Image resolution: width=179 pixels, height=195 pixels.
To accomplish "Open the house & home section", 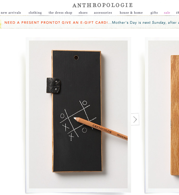I will pos(131,13).
